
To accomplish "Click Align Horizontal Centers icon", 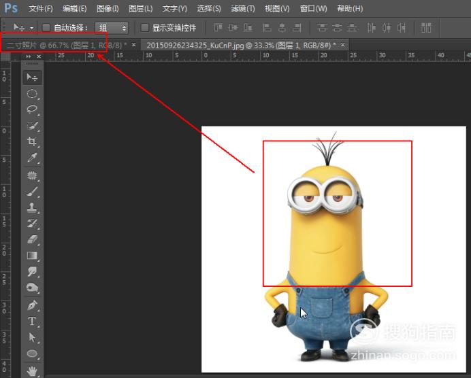I will pos(282,28).
